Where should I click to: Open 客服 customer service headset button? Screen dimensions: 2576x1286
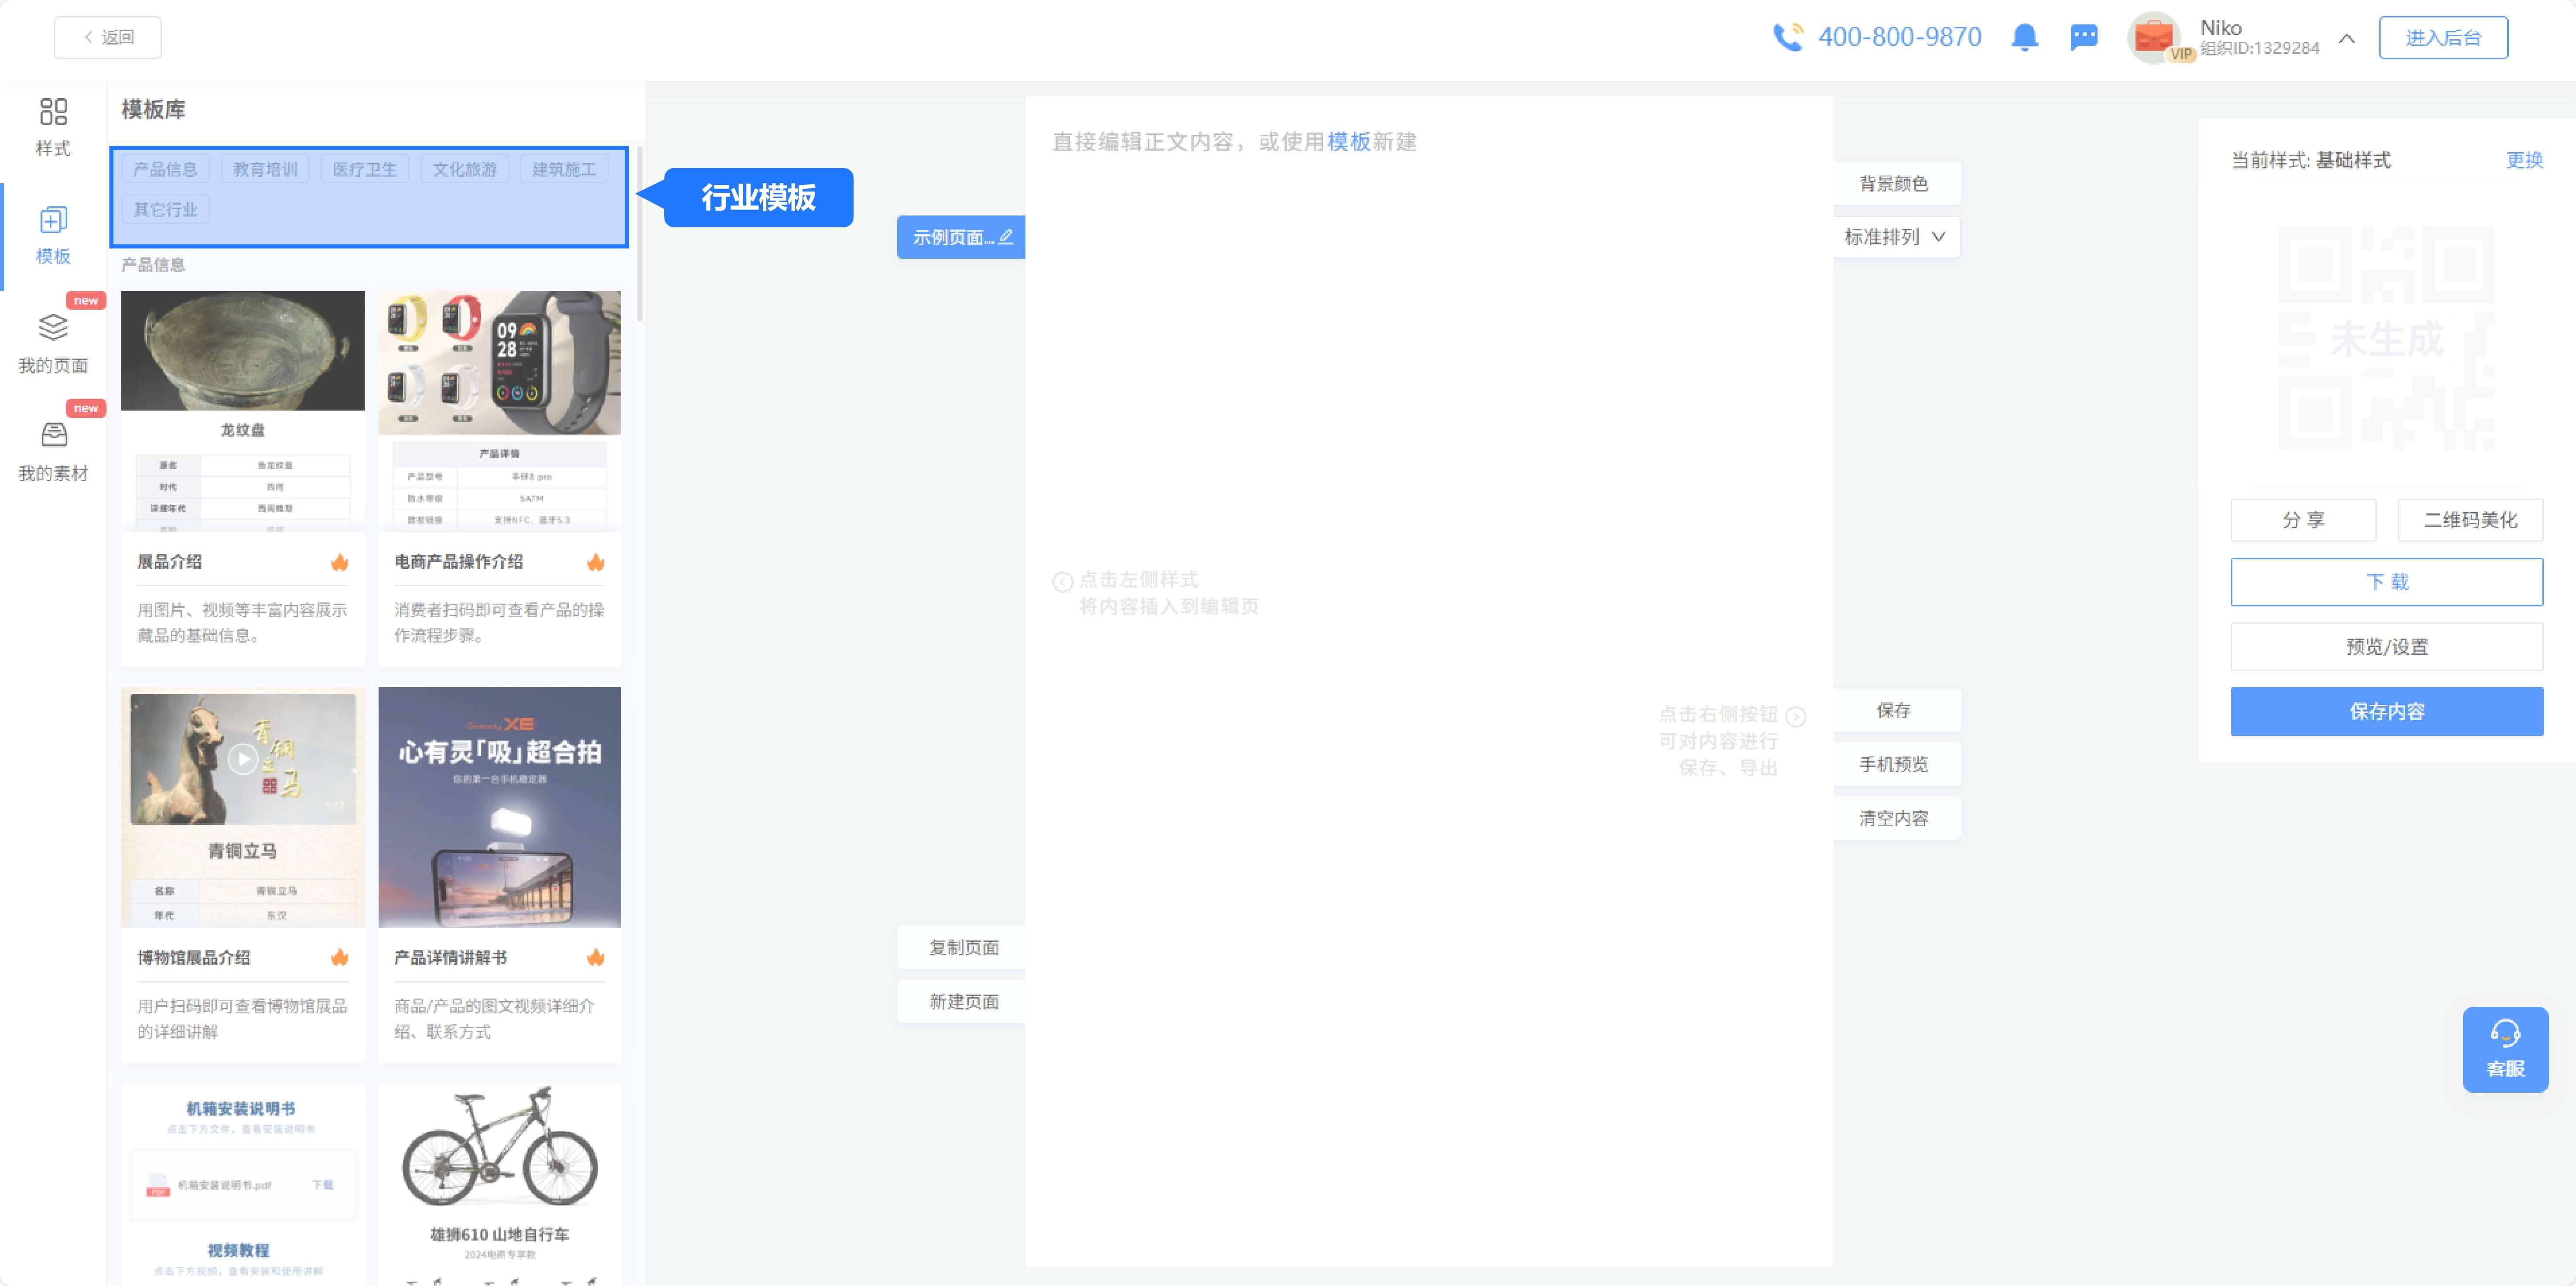[2504, 1048]
